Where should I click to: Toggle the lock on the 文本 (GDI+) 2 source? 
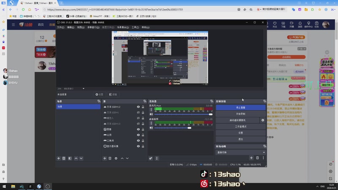143,107
